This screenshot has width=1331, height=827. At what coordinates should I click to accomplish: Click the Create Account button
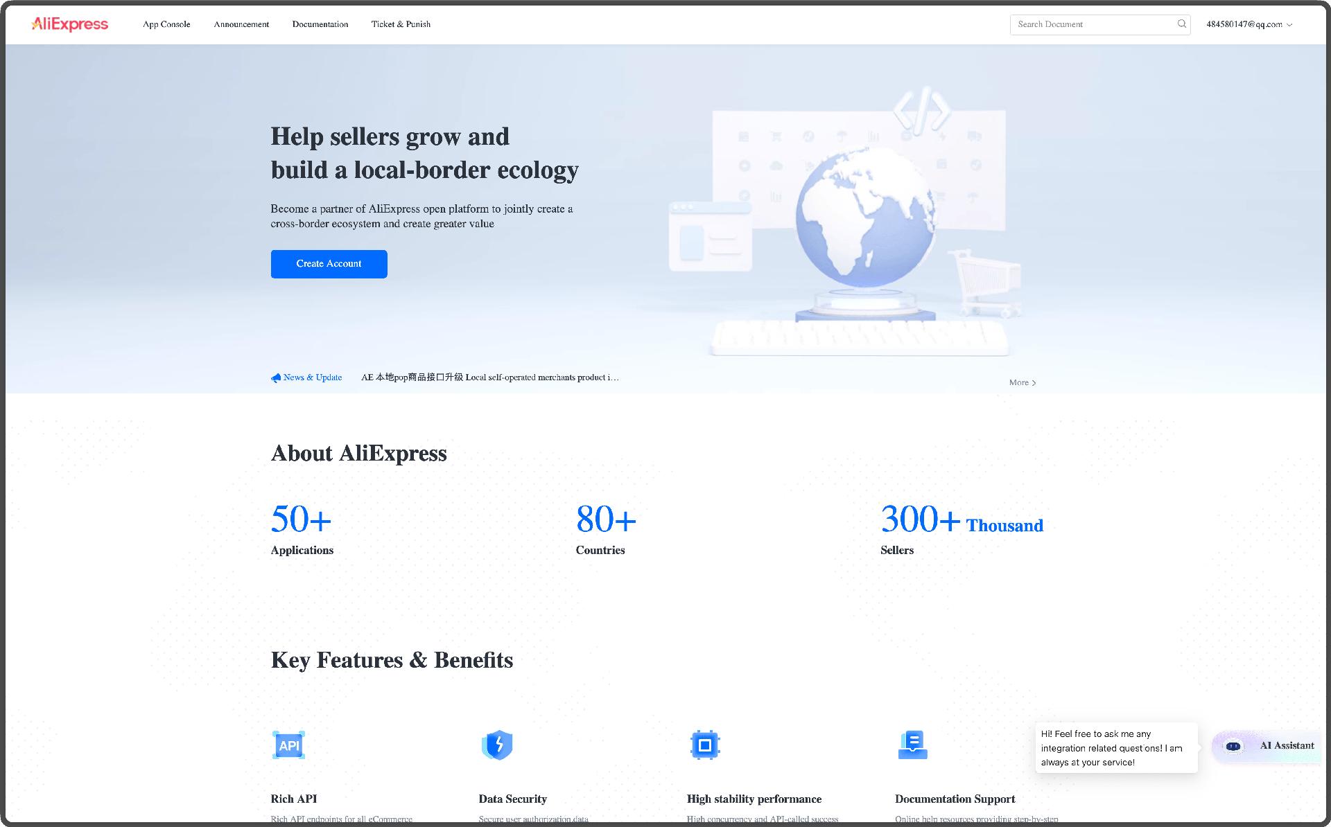(329, 264)
